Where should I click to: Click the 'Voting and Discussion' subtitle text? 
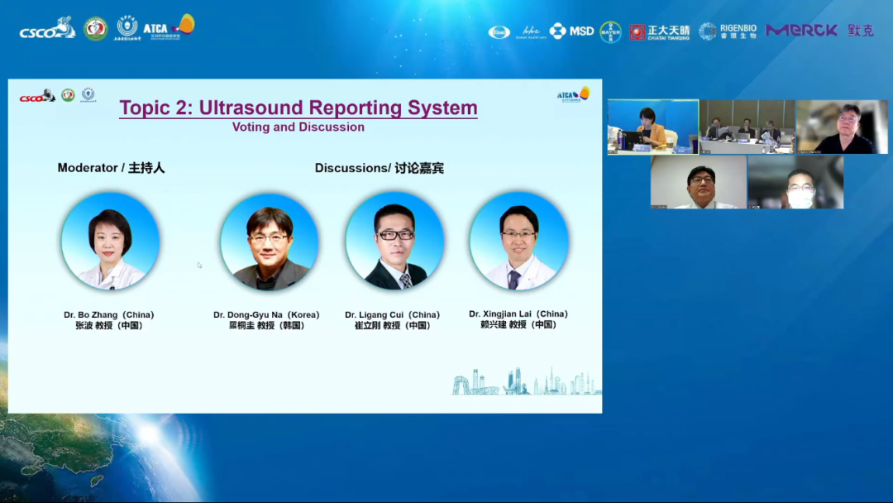(298, 127)
